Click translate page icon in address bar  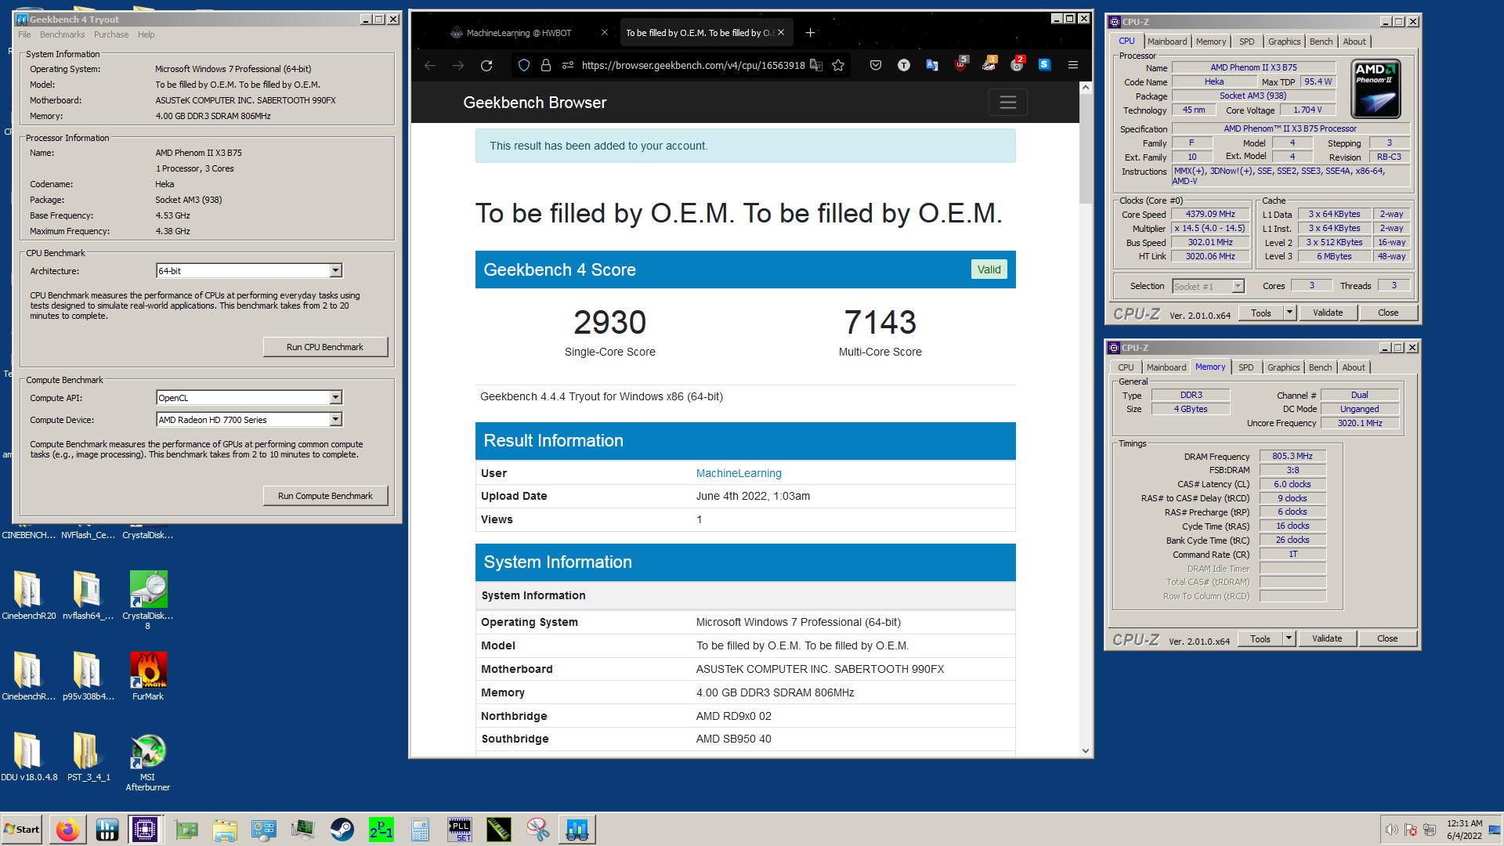click(x=816, y=66)
